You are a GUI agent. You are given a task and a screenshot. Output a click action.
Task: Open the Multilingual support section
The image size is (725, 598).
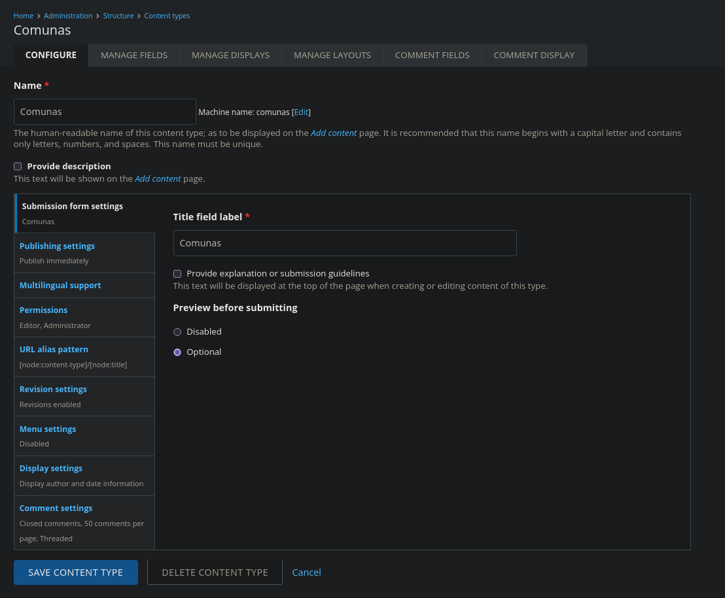pos(60,286)
